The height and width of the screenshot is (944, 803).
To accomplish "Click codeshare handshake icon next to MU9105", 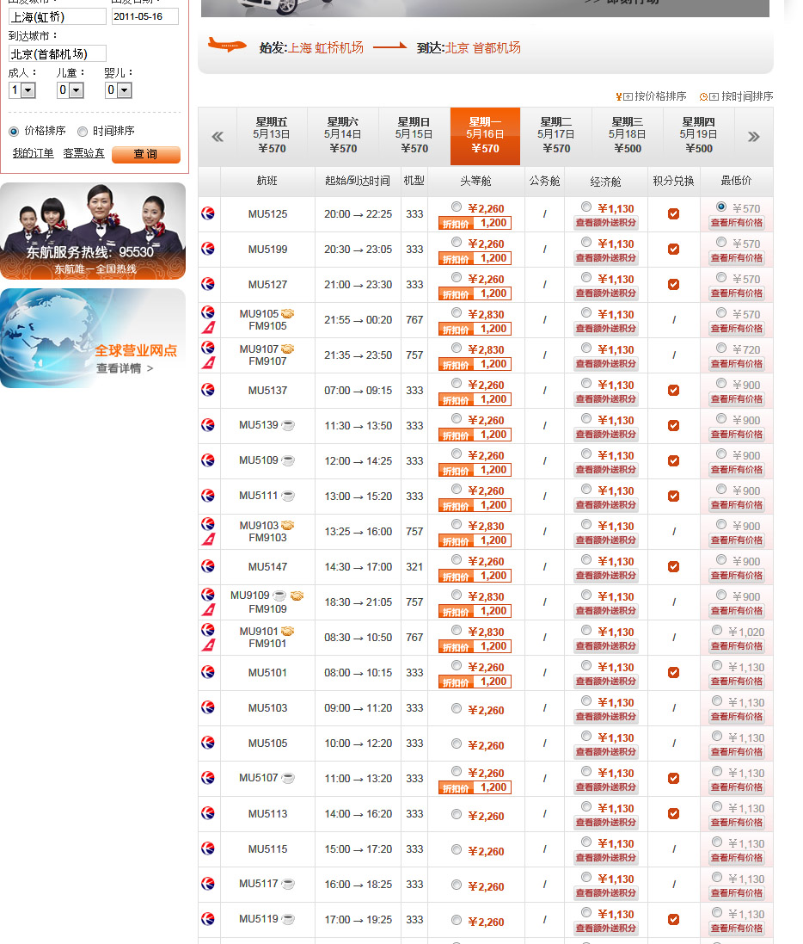I will 288,314.
